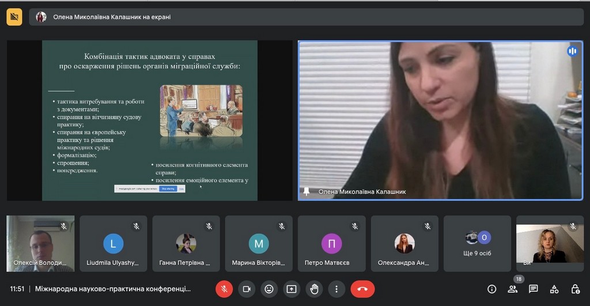Toggle the camera button on the call bar
Viewport: 590px width, 306px height.
click(x=247, y=289)
